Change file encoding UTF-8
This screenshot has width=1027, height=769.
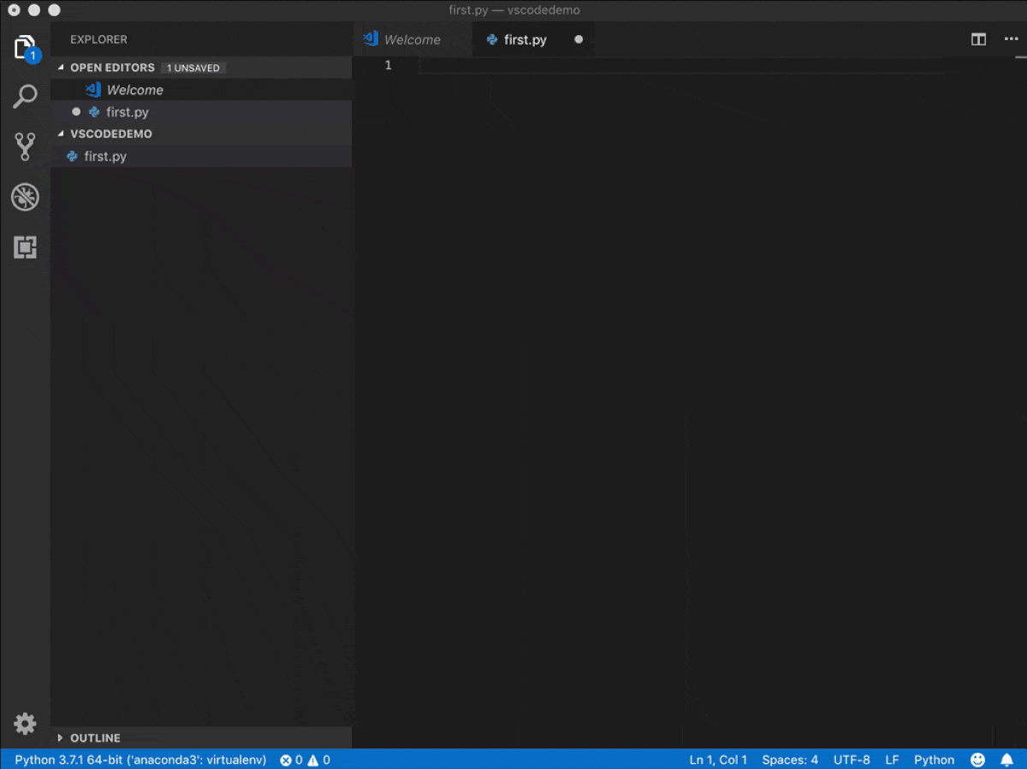tap(852, 760)
